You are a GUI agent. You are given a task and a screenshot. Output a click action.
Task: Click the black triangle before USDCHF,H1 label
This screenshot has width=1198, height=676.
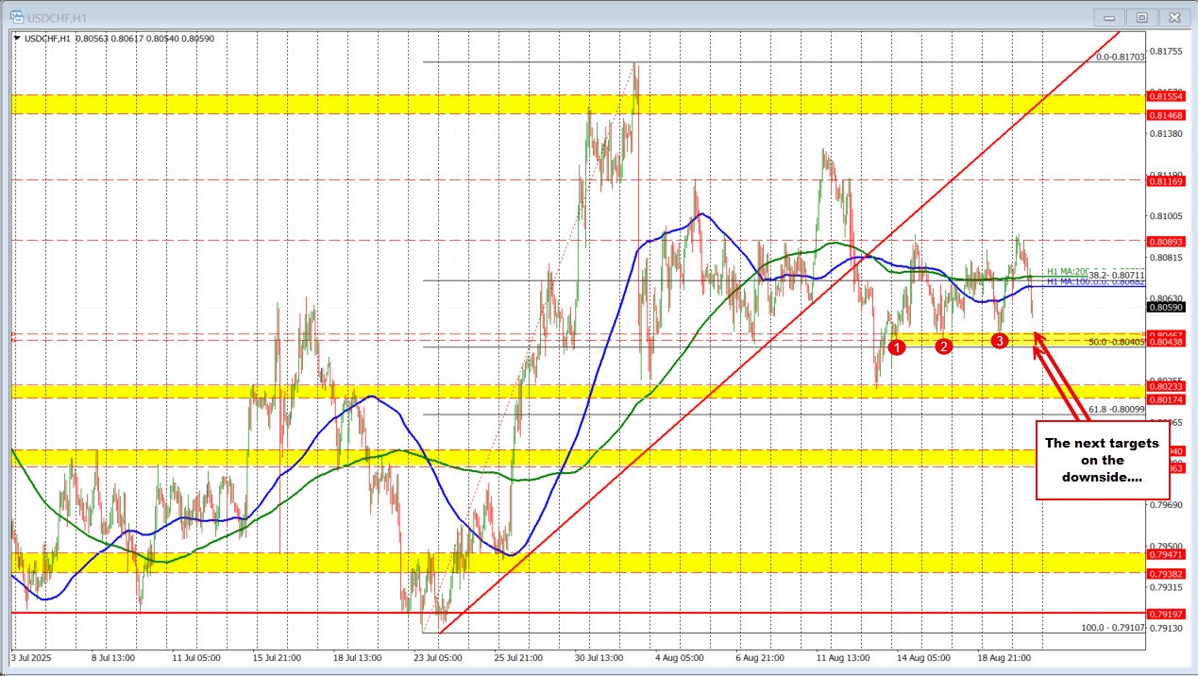18,38
